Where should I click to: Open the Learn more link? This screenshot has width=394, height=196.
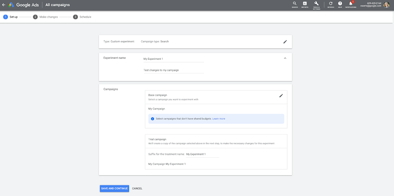pyautogui.click(x=219, y=119)
